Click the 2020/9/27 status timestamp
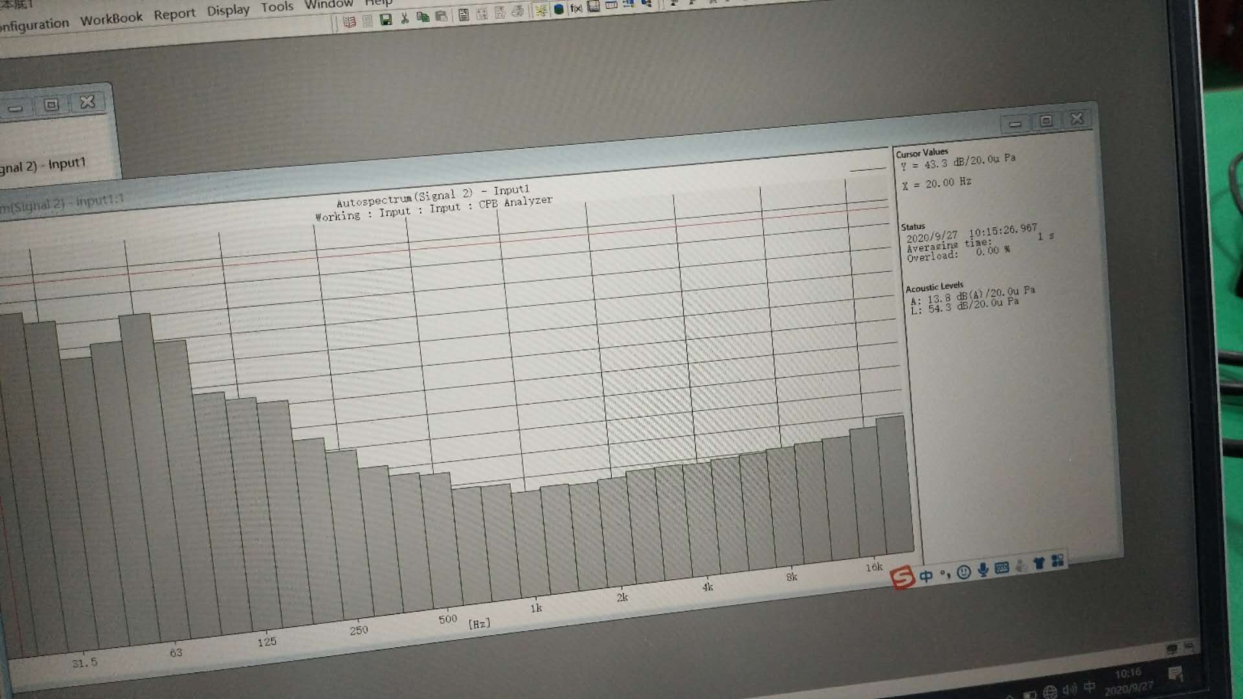The height and width of the screenshot is (699, 1243). pyautogui.click(x=971, y=233)
